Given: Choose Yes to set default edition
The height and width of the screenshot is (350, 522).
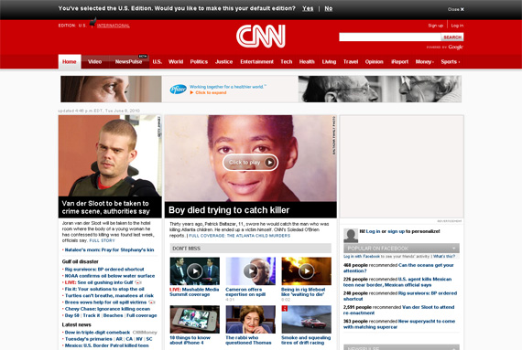Looking at the screenshot, I should coord(308,8).
